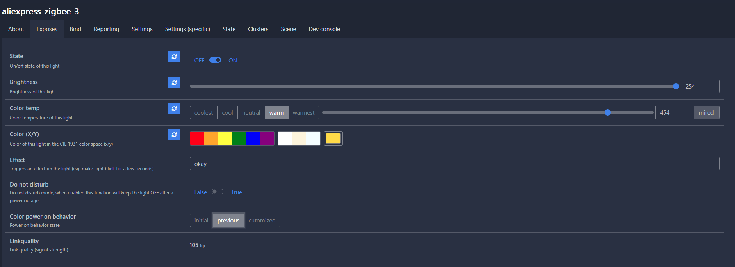The height and width of the screenshot is (267, 735).
Task: Set color temp to coolest preset
Action: 203,113
